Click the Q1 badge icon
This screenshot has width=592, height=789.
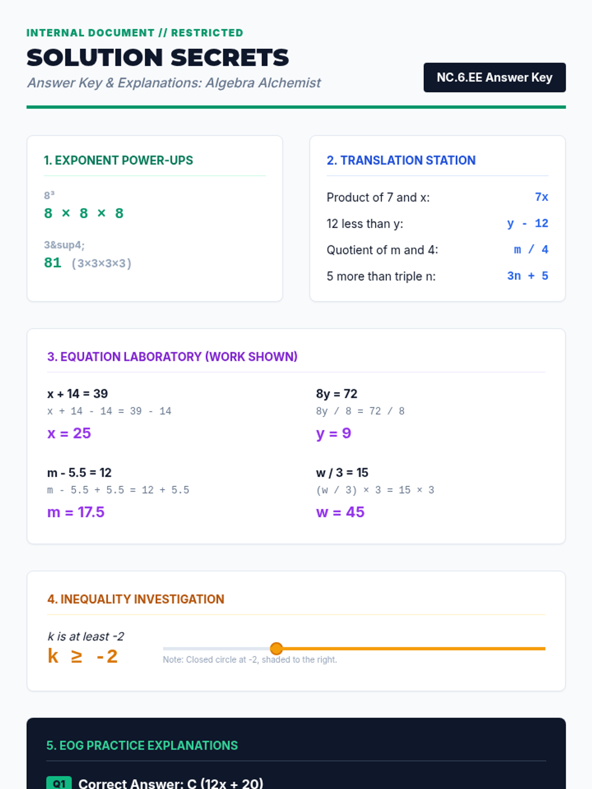[59, 783]
